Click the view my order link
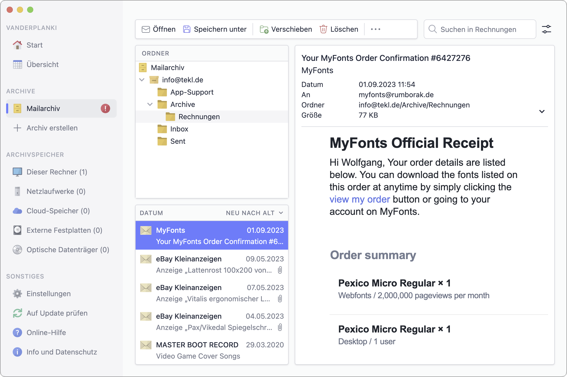The image size is (567, 377). pos(359,199)
